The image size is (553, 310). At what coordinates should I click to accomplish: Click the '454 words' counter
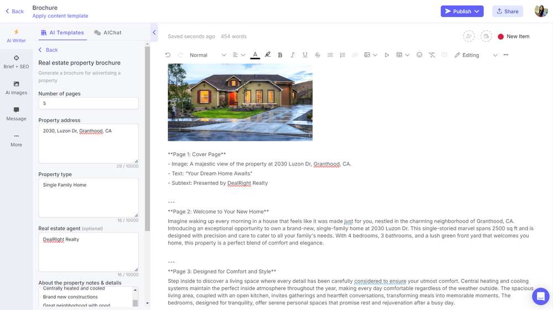[x=233, y=36]
